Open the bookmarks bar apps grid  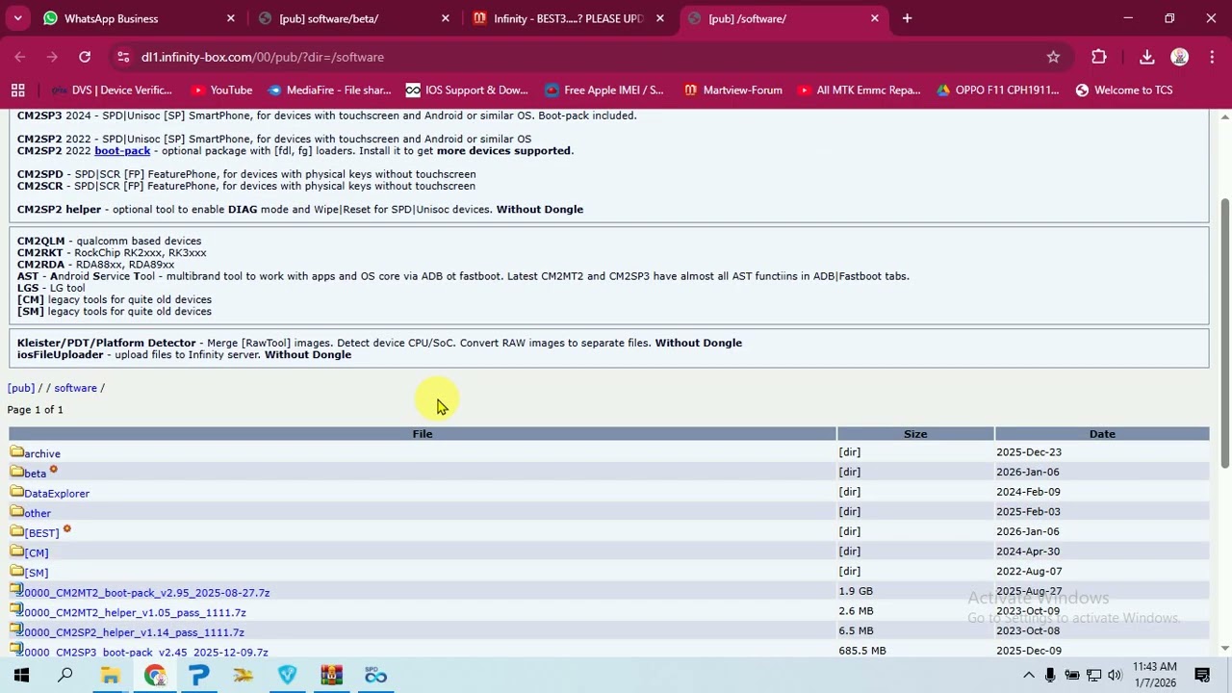click(x=17, y=90)
